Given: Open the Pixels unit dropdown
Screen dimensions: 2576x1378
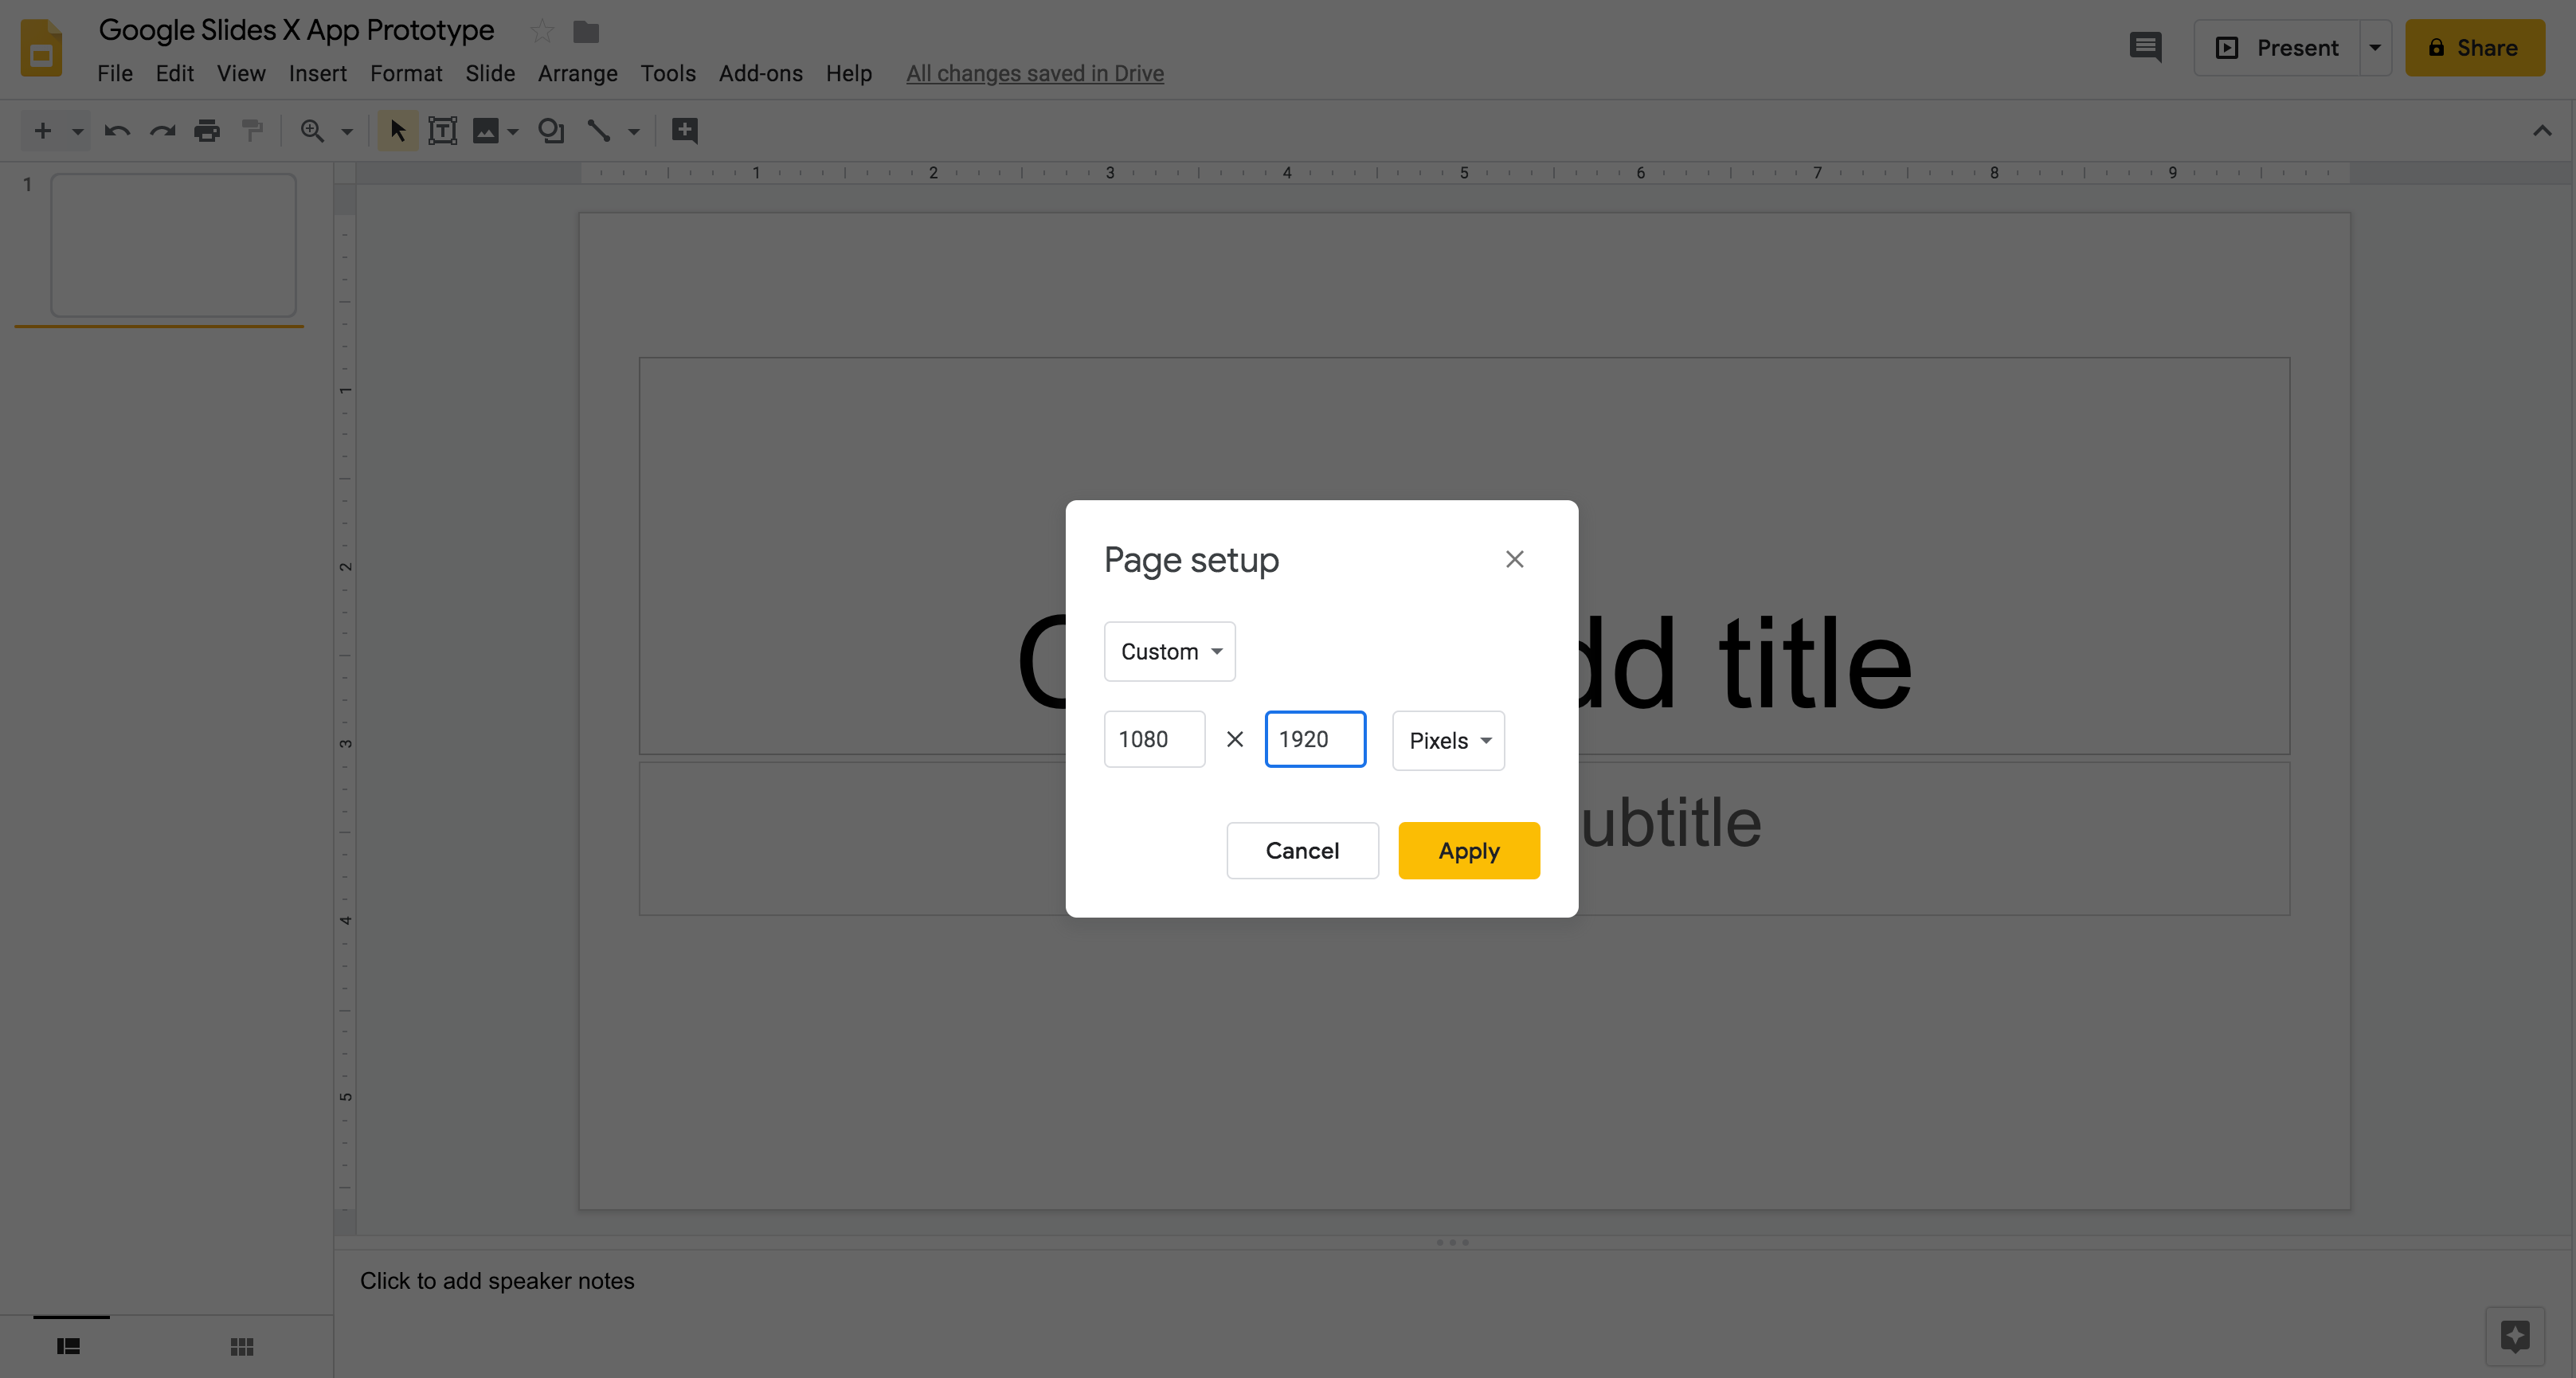Looking at the screenshot, I should pyautogui.click(x=1448, y=740).
